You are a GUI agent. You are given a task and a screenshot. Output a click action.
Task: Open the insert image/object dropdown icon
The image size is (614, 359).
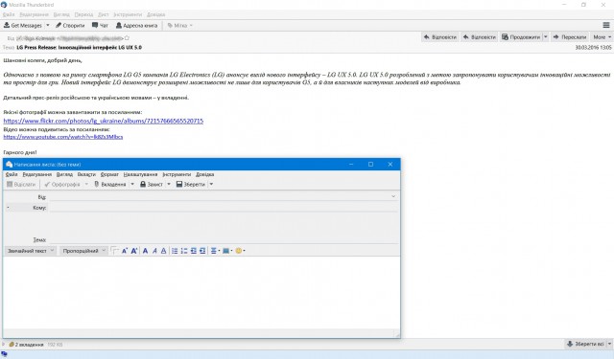tap(227, 251)
